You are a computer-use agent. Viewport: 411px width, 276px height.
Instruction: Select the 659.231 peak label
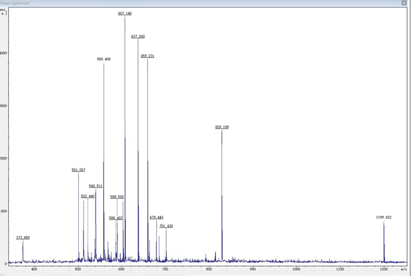(147, 56)
